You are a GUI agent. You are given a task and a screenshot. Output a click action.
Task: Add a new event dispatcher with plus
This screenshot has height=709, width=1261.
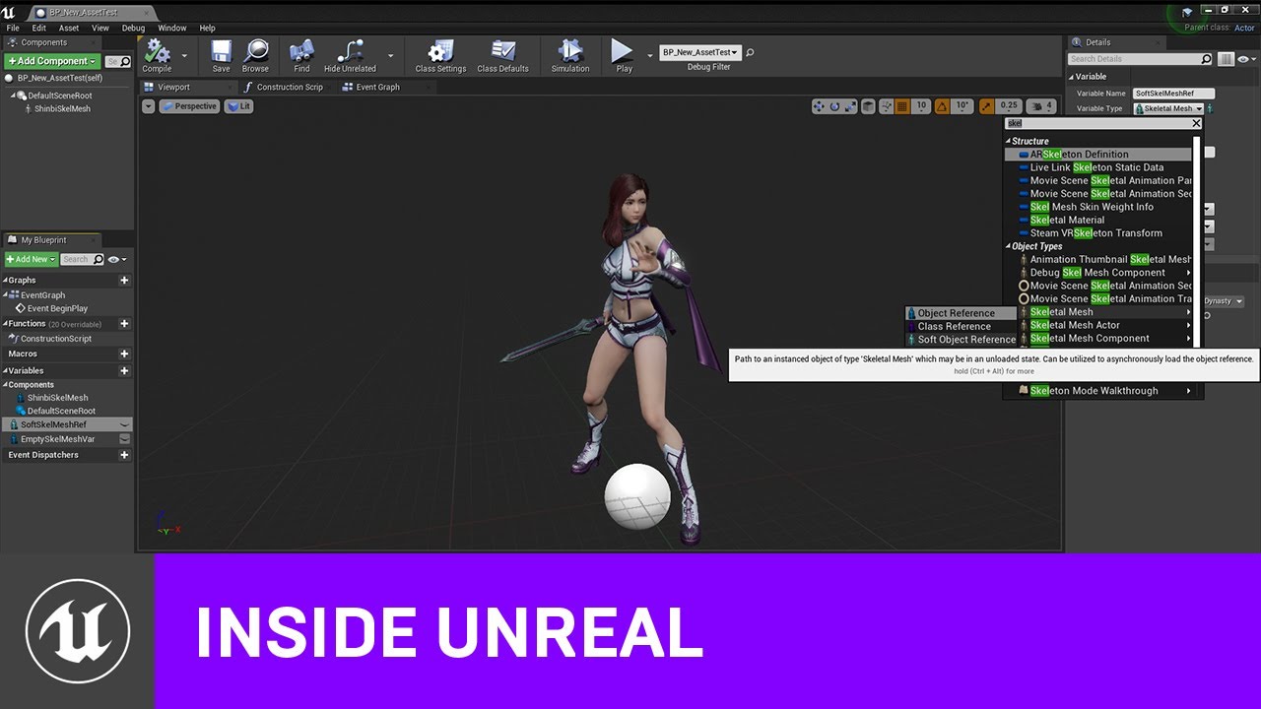click(124, 455)
